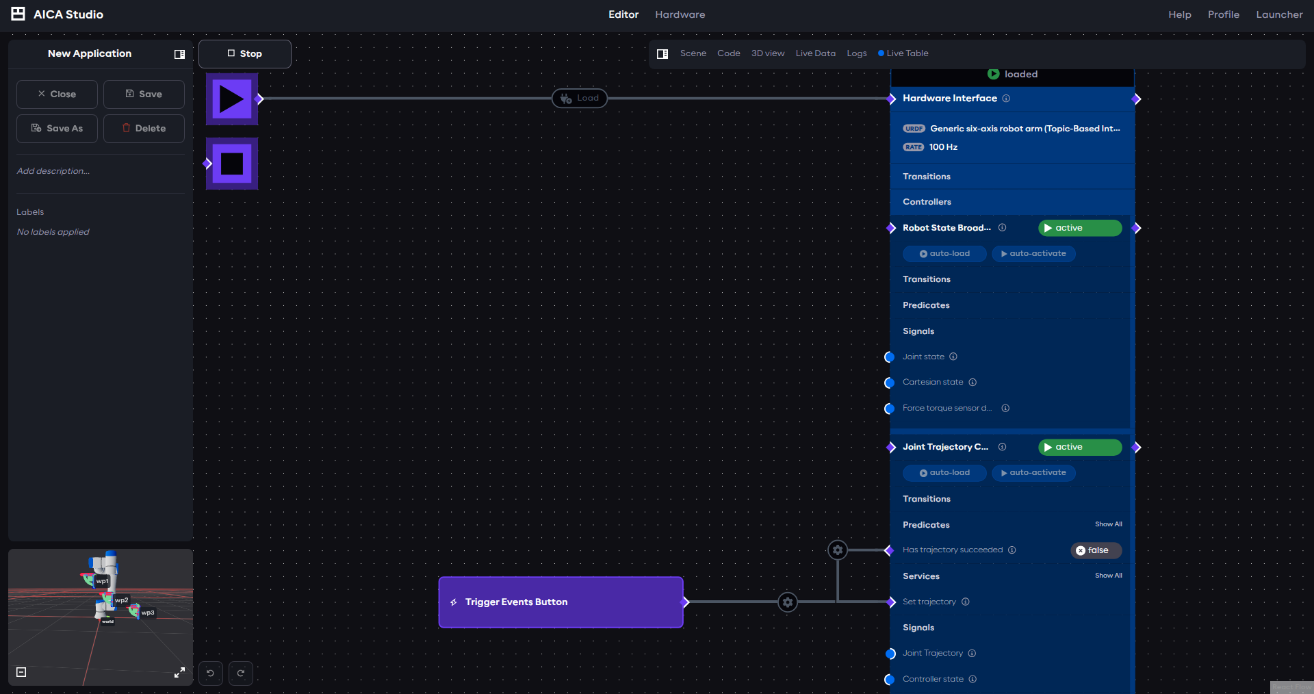Click the undo arrow icon
This screenshot has height=694, width=1314.
[211, 673]
